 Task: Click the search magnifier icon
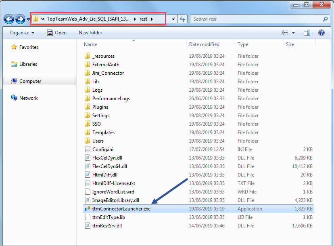coord(325,19)
